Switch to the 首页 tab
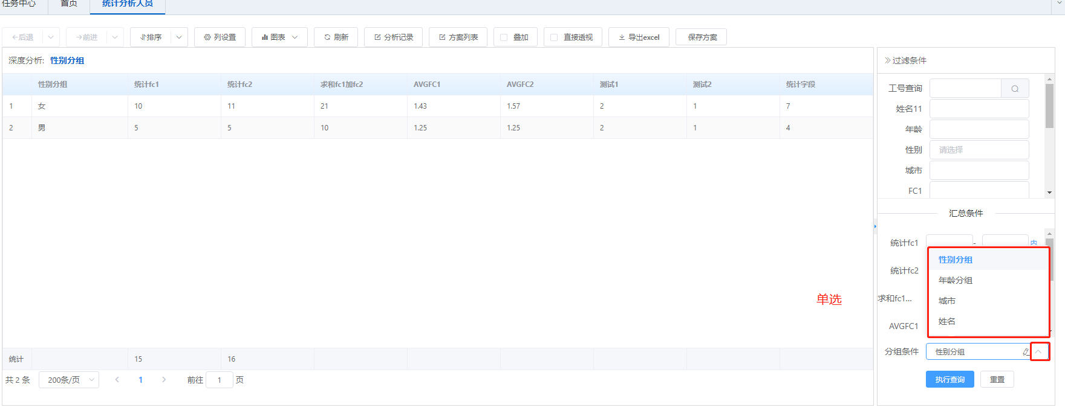The image size is (1065, 416). click(x=69, y=4)
